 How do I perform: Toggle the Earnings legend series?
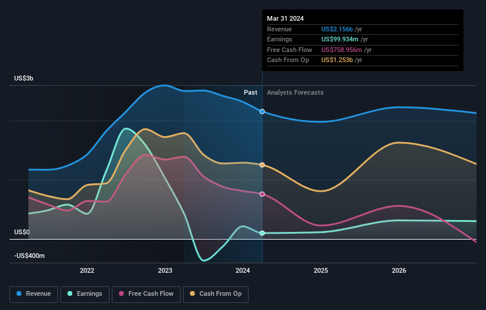point(85,294)
